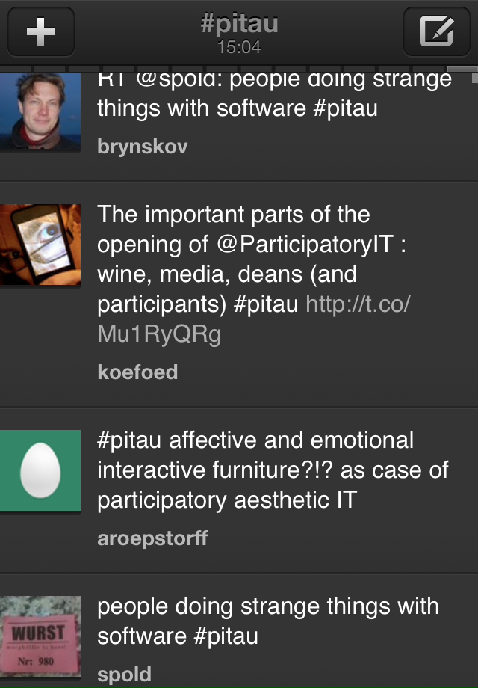The height and width of the screenshot is (688, 478).
Task: Click the scrollbar indicator at right edge
Action: pos(474,75)
